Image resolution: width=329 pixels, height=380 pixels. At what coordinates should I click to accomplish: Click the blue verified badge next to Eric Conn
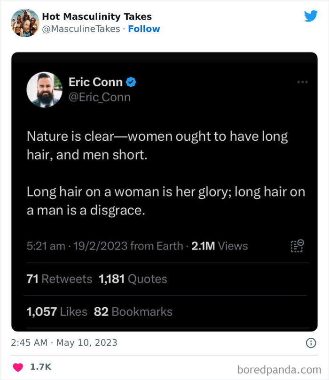coord(131,82)
